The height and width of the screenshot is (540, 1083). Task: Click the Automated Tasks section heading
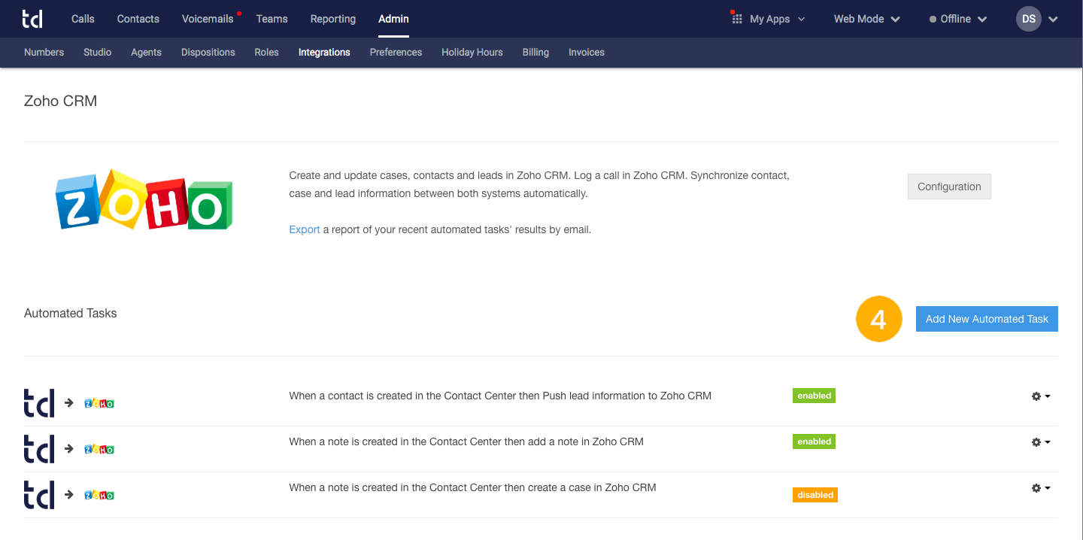click(70, 313)
